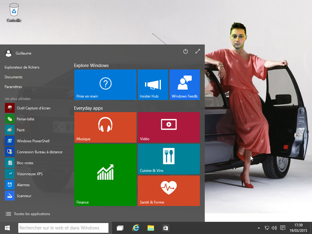This screenshot has height=234, width=312.
Task: Launch Windows PowerShell from the list
Action: (33, 141)
